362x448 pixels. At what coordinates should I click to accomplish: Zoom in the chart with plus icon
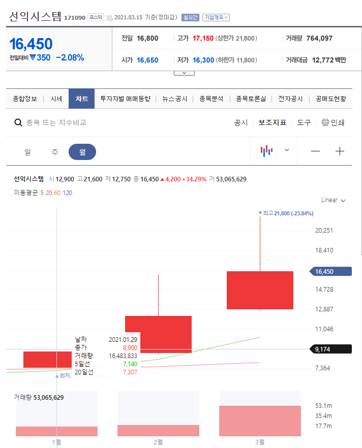[340, 151]
